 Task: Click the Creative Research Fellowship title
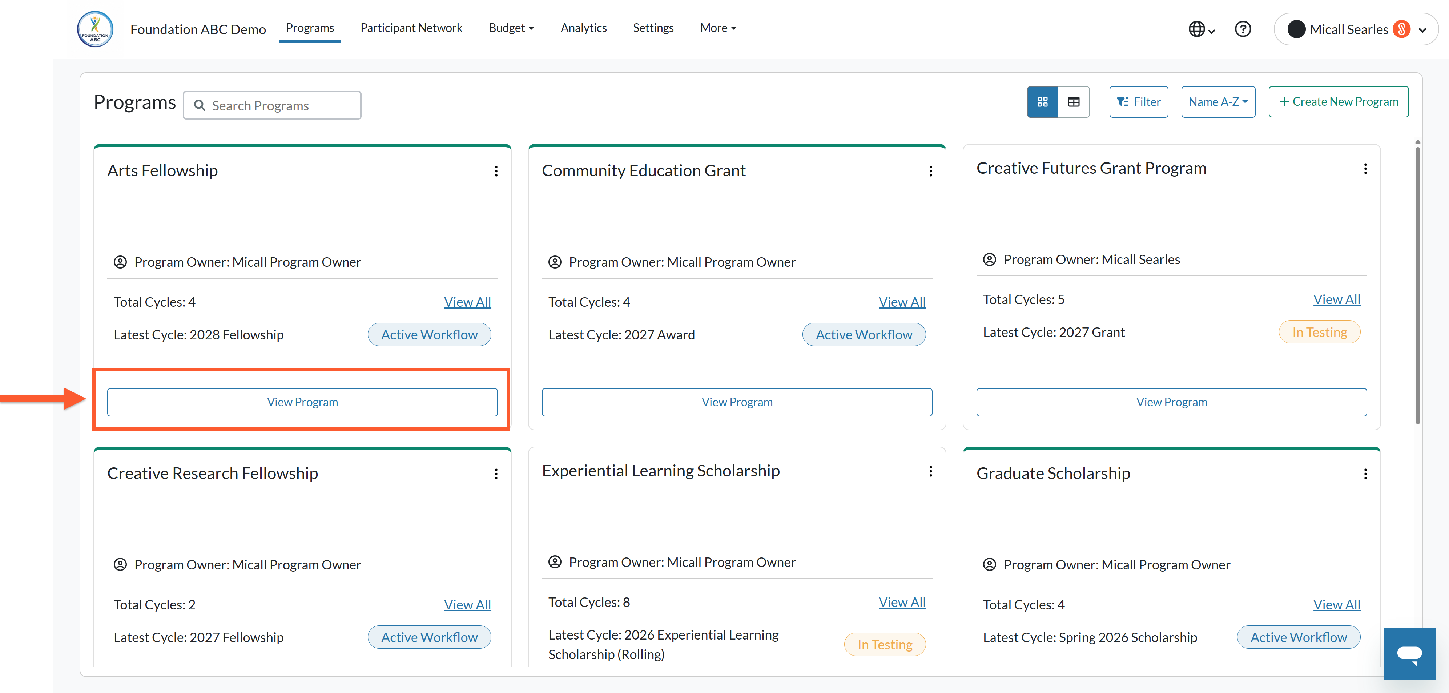tap(213, 473)
